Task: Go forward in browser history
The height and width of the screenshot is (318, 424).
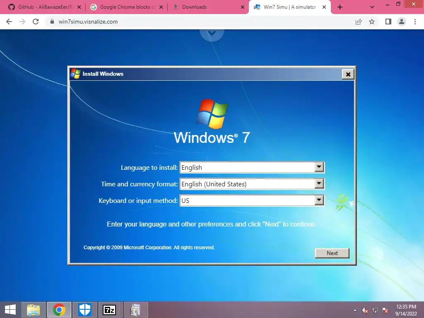Action: 22,22
